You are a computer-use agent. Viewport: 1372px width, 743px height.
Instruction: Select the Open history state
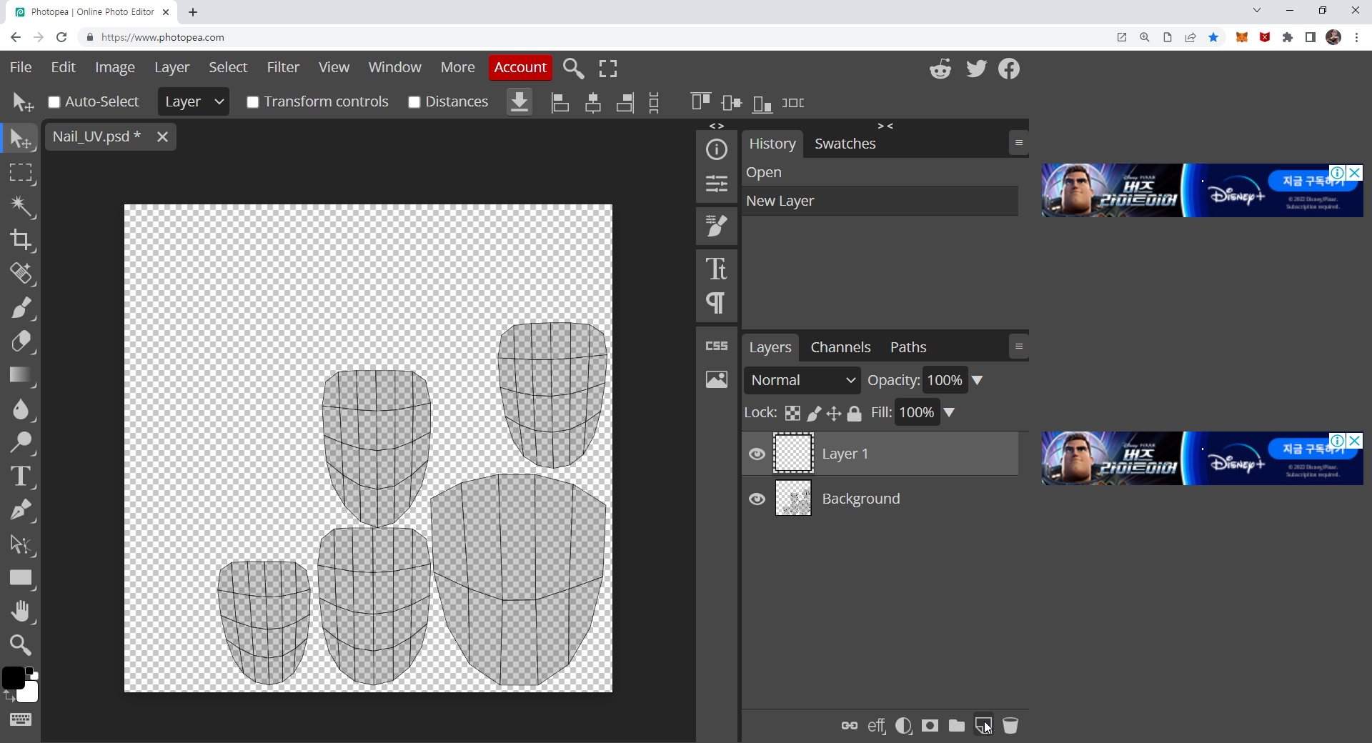(880, 172)
